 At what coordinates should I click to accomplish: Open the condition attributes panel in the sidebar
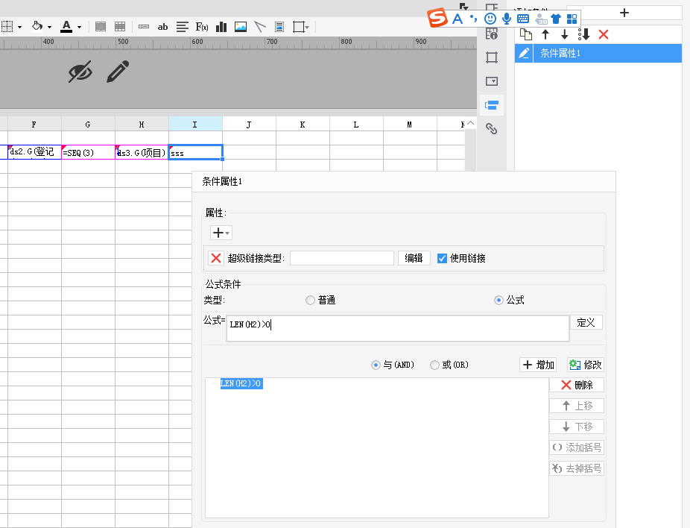point(492,105)
